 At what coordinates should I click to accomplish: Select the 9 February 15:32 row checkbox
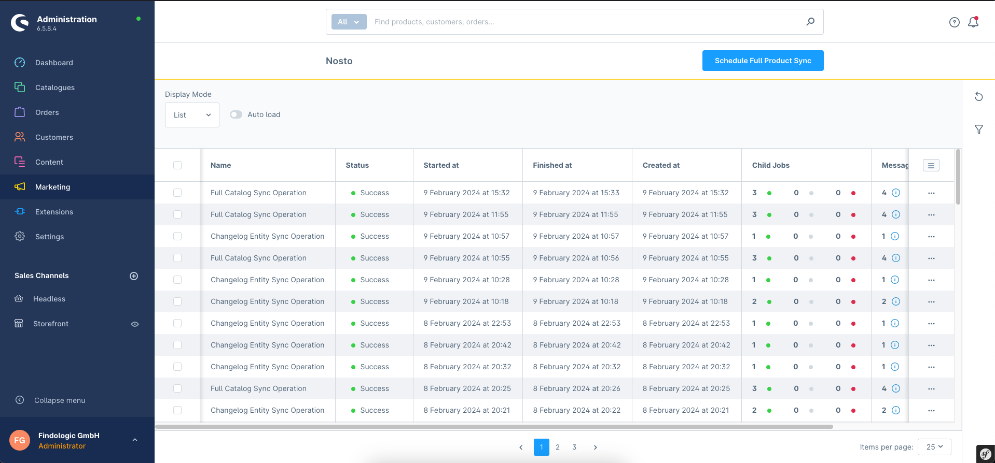tap(177, 193)
